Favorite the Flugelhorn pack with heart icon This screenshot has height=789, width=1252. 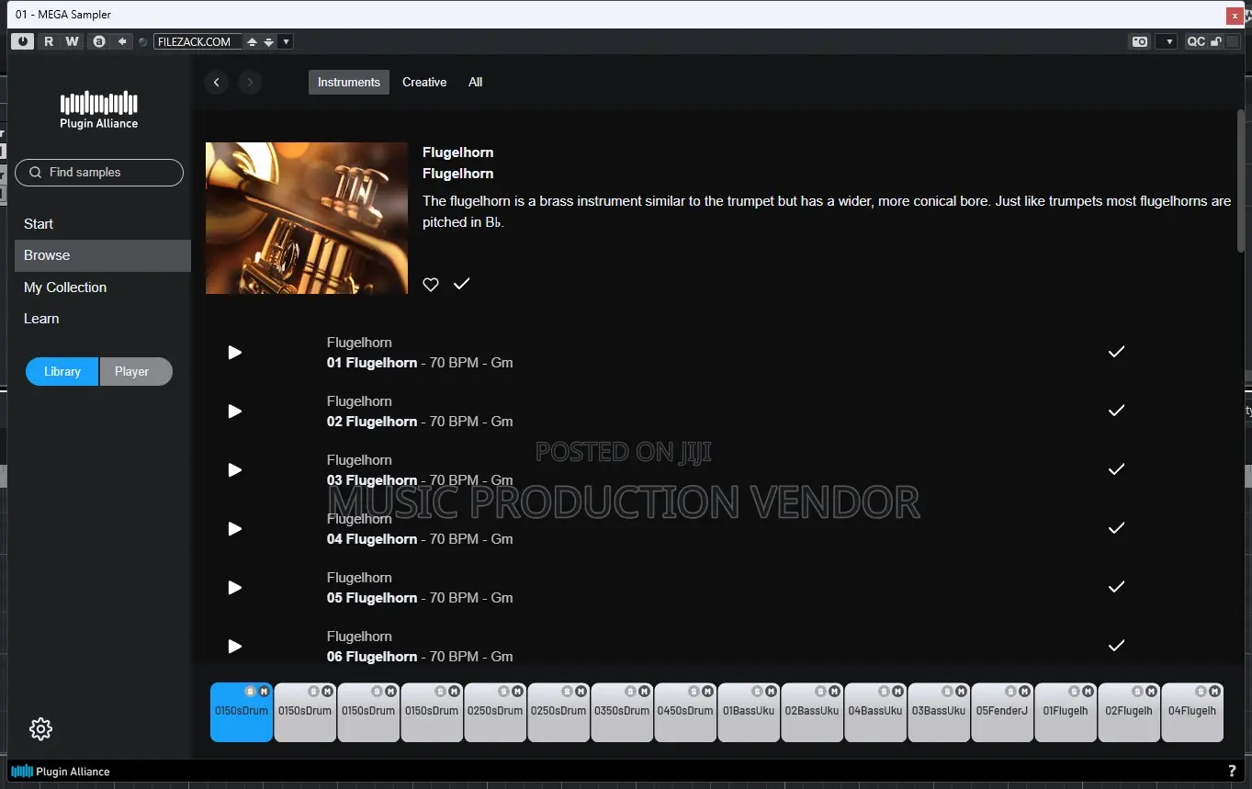431,284
